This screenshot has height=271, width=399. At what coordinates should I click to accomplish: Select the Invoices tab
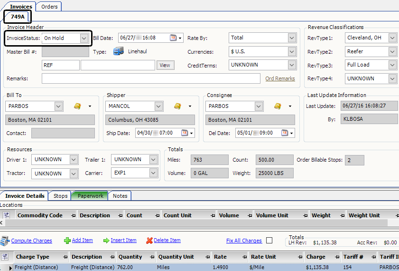pyautogui.click(x=20, y=7)
